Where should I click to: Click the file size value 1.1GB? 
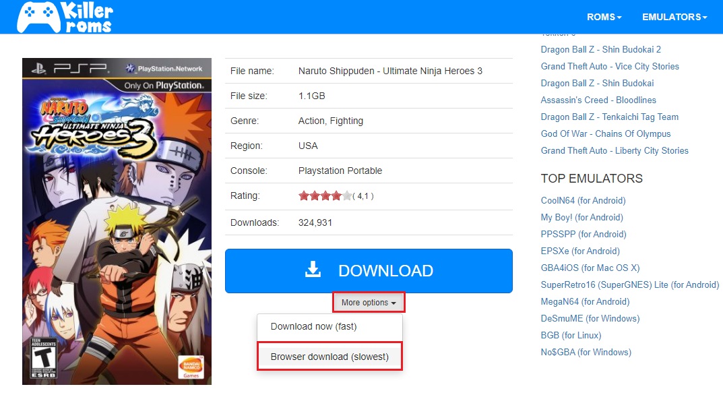coord(312,96)
